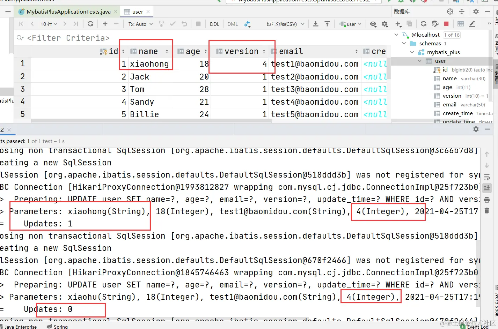Collapse user table node
The width and height of the screenshot is (498, 329).
(x=420, y=61)
